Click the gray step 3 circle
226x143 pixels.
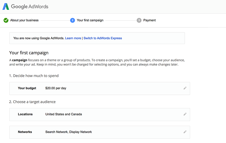point(139,20)
